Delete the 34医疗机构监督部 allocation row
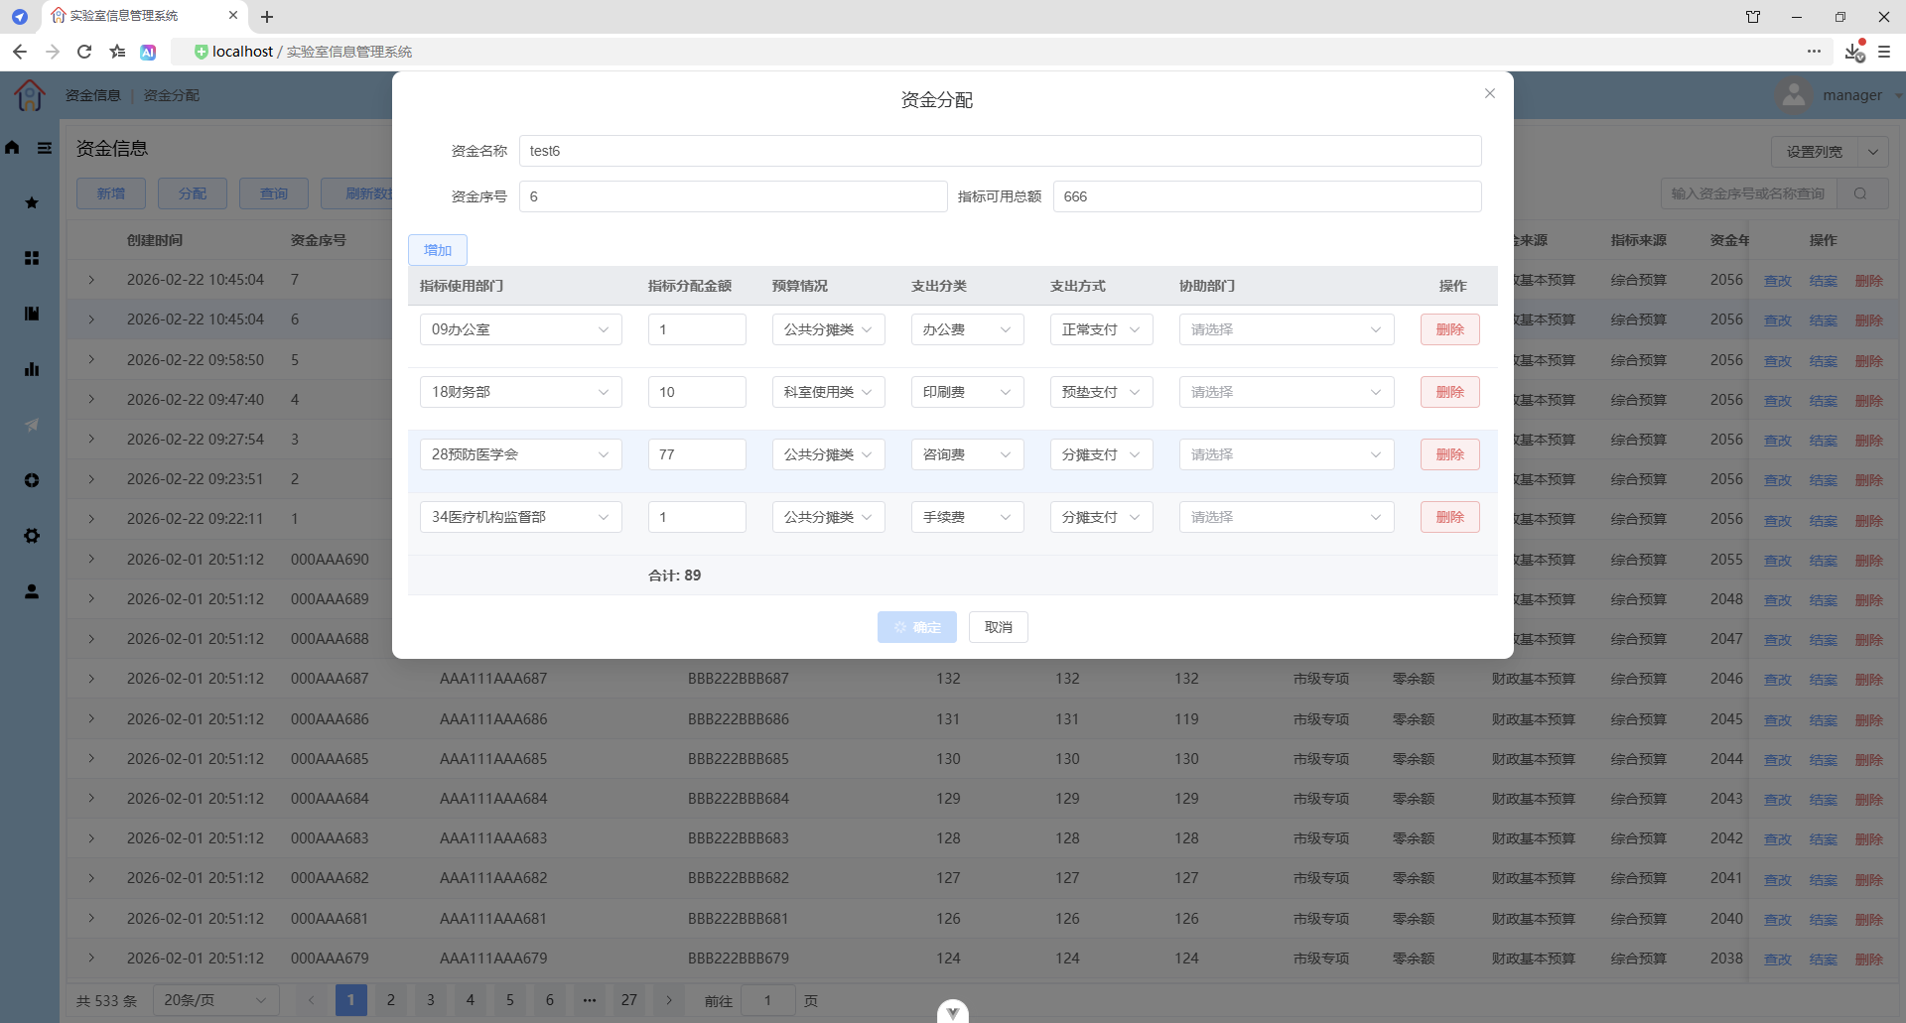 (1450, 517)
